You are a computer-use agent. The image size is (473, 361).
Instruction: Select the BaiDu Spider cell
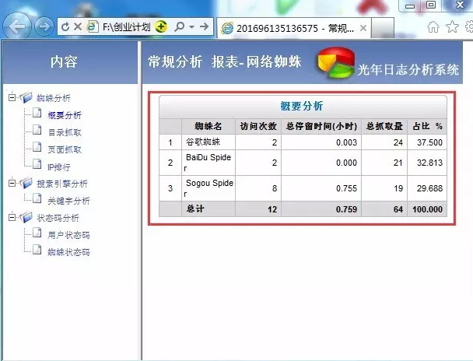(208, 163)
